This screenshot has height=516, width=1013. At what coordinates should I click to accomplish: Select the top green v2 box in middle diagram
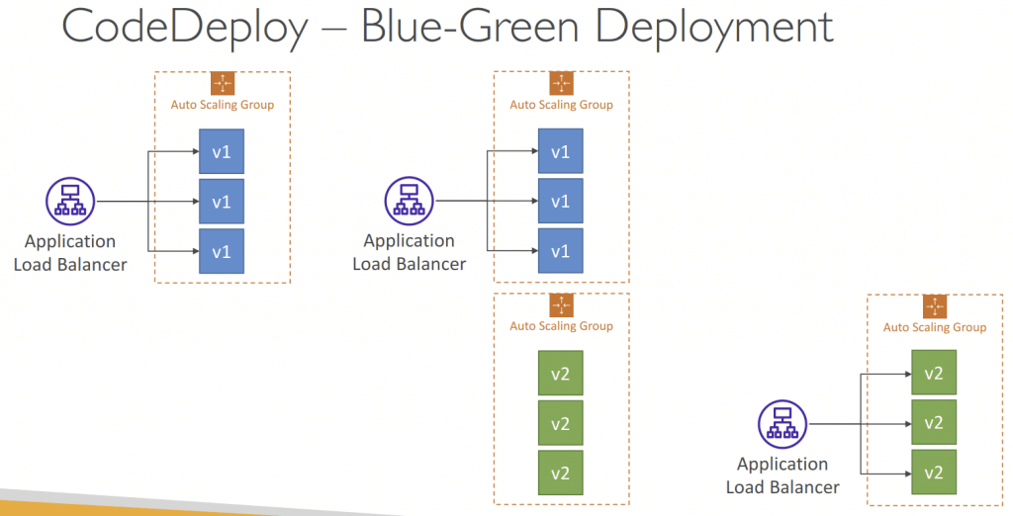561,374
